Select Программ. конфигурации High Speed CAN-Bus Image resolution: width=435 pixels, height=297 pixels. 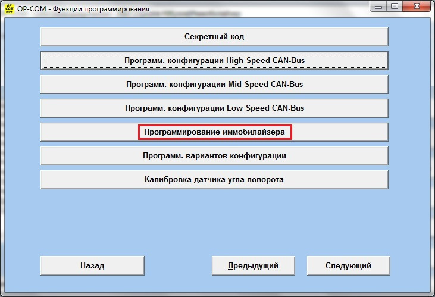pos(214,61)
